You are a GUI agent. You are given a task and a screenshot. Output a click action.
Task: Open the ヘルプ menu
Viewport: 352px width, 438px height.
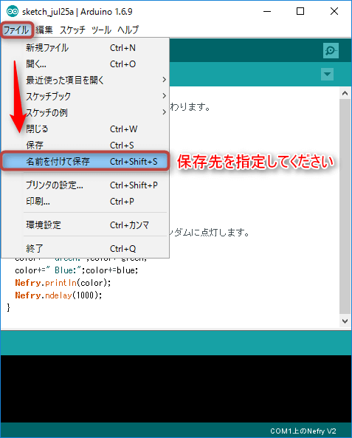(128, 30)
